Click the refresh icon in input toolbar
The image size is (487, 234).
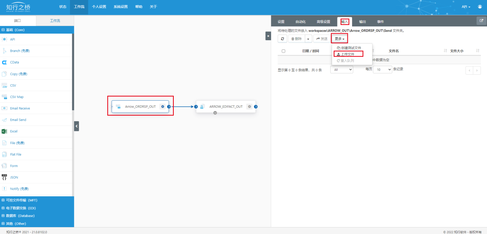(283, 39)
